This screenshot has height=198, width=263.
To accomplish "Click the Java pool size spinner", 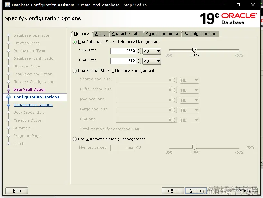I will click(174, 100).
